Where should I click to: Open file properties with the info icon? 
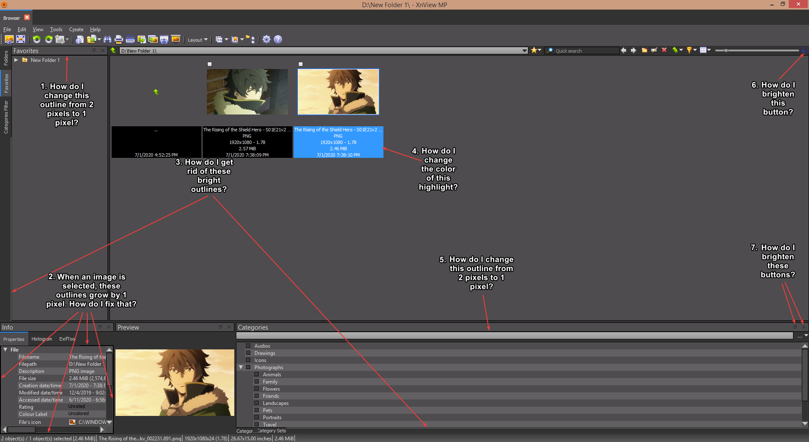pyautogui.click(x=80, y=40)
